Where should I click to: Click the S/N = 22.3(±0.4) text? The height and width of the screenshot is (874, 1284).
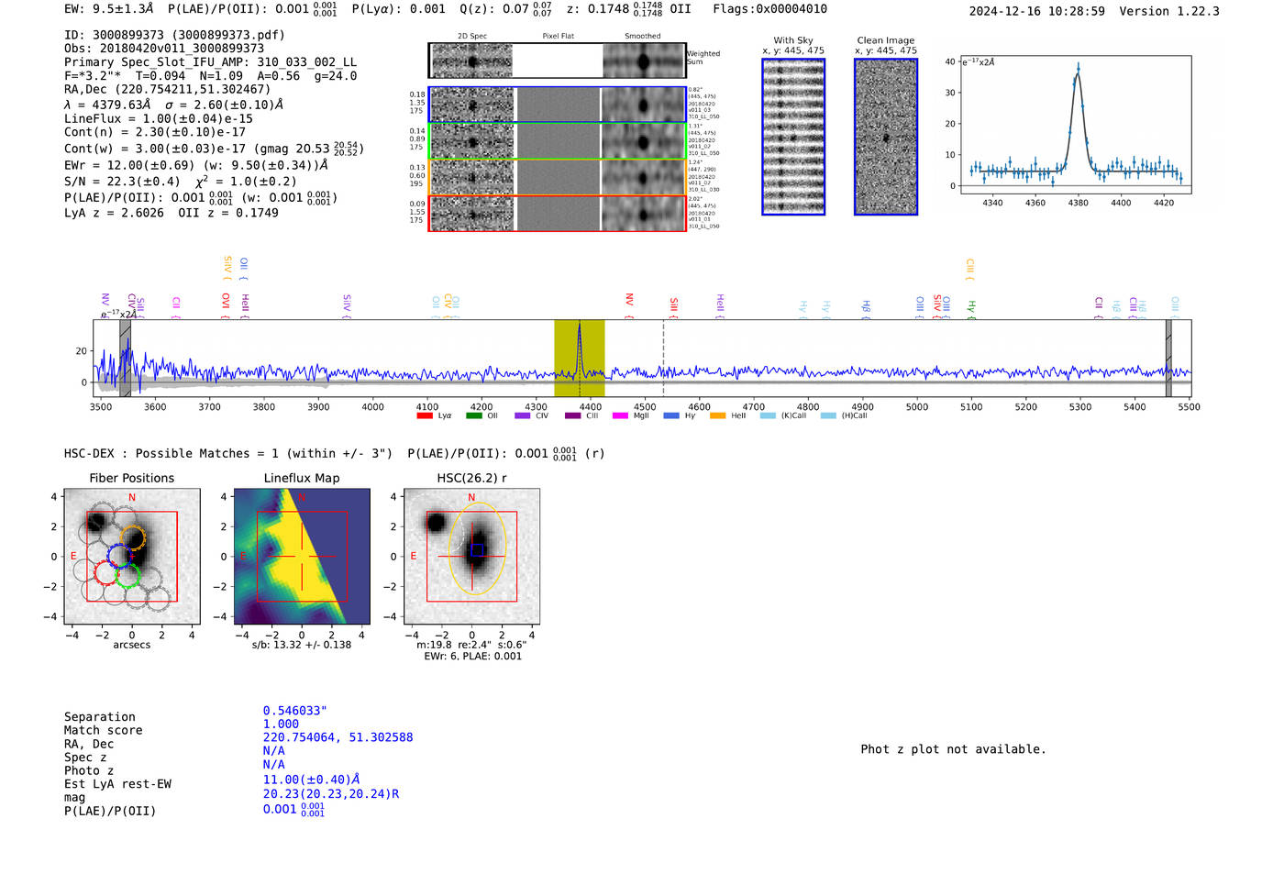coord(122,182)
